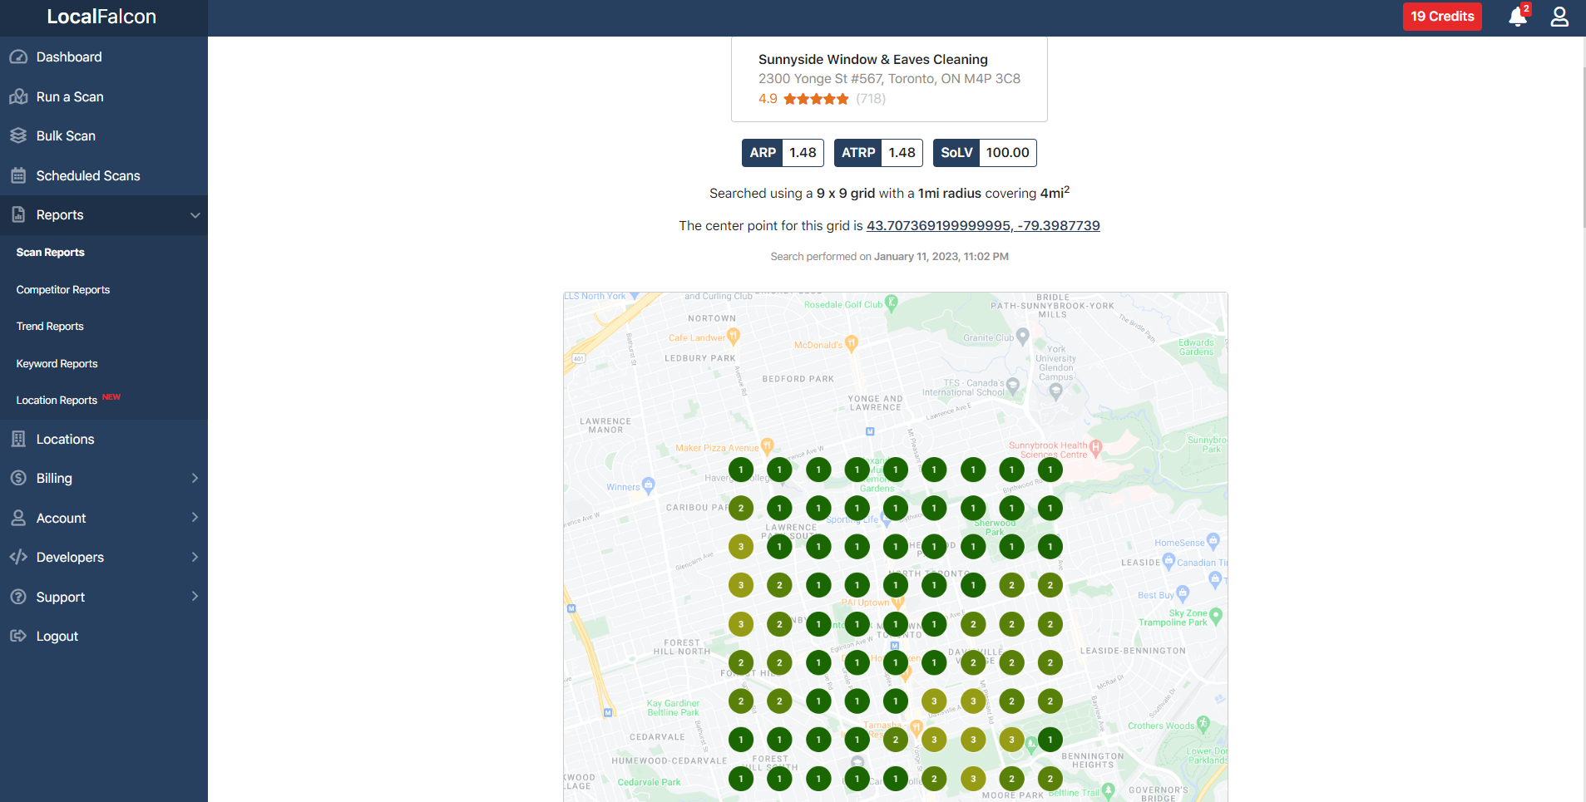Expand the Account submenu arrow
The image size is (1586, 802).
tap(195, 517)
